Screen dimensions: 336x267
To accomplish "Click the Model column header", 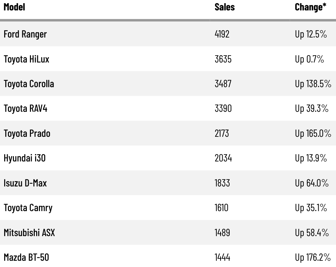I will [14, 7].
